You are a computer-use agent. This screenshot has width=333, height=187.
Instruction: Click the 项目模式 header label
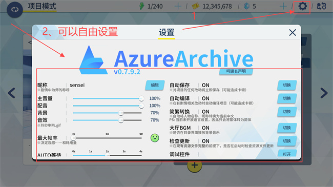pyautogui.click(x=42, y=6)
